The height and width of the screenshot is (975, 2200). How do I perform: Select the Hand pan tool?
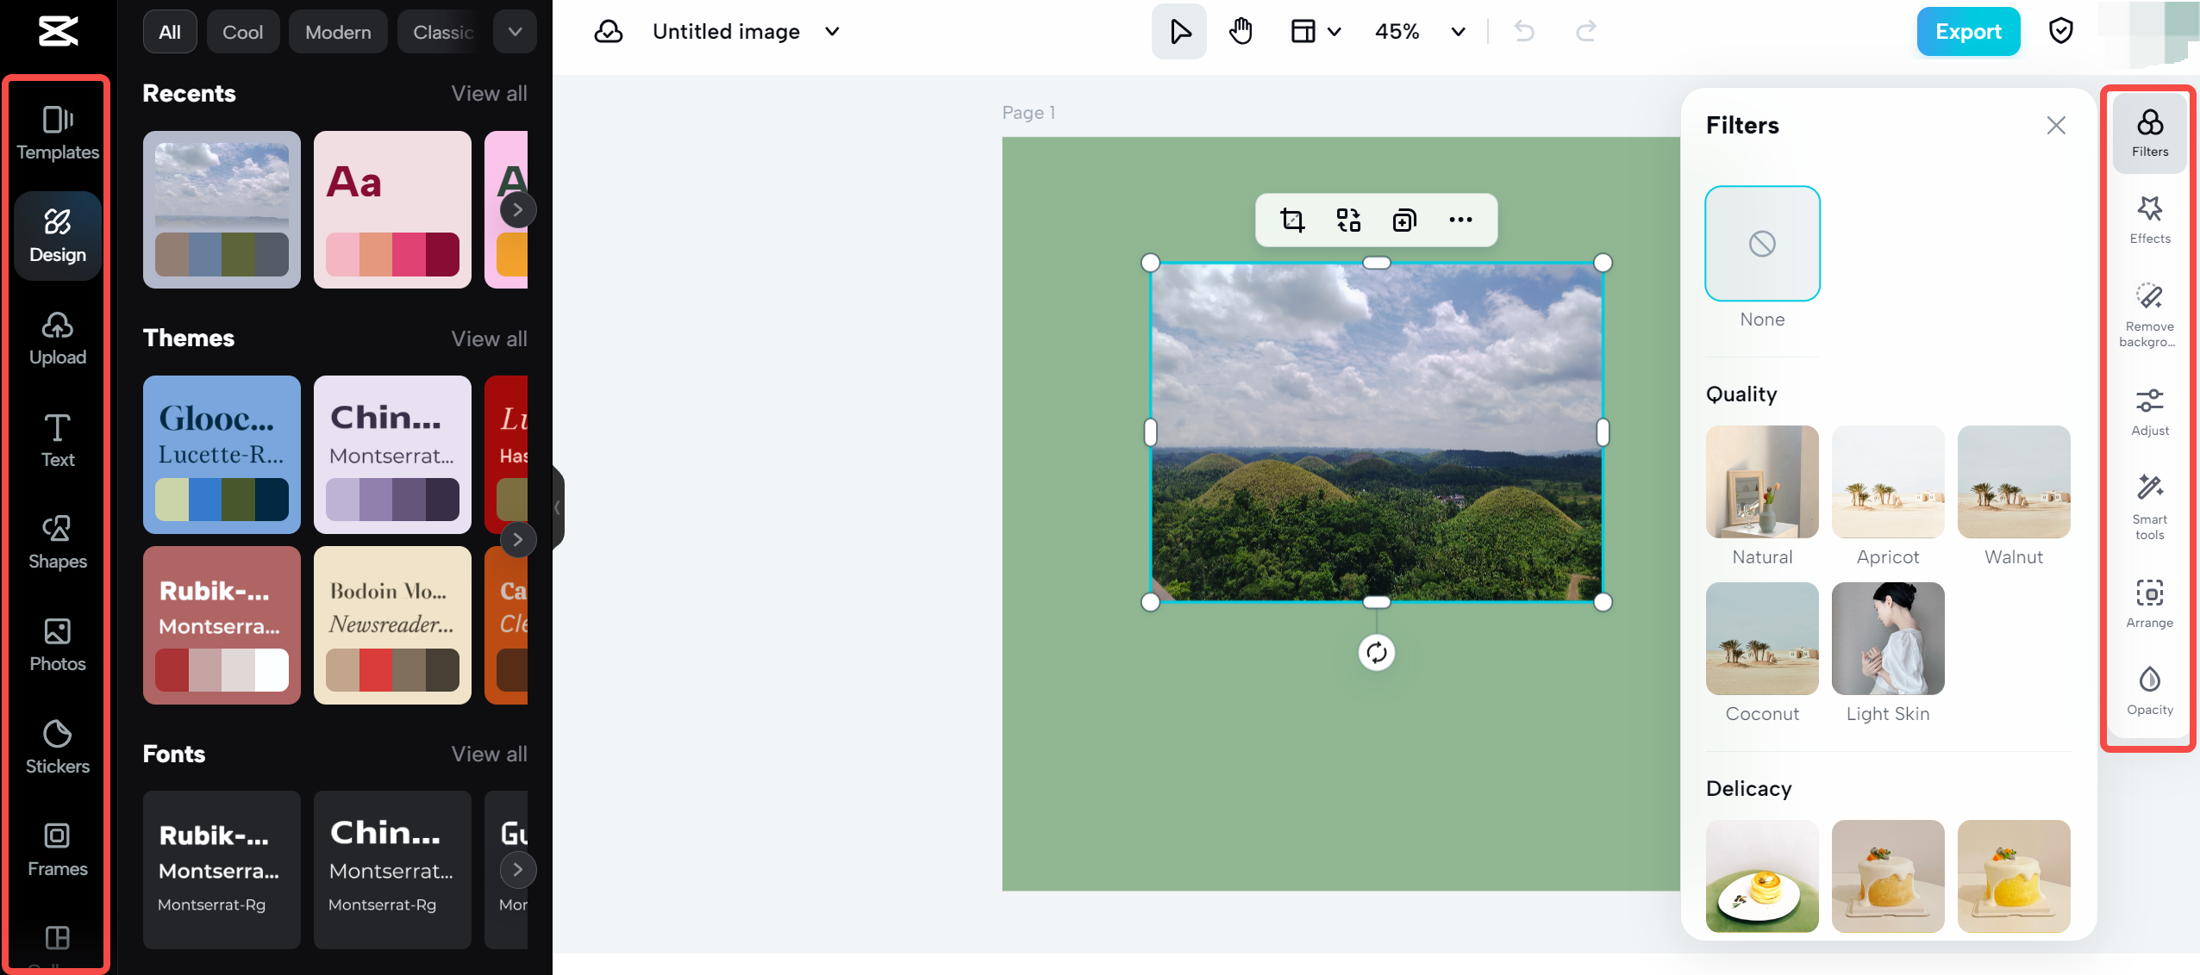[x=1241, y=32]
